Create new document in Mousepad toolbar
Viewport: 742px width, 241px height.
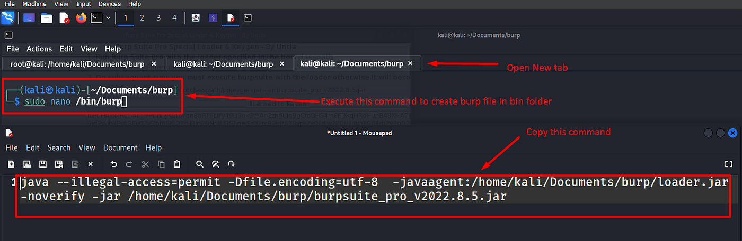pos(11,164)
